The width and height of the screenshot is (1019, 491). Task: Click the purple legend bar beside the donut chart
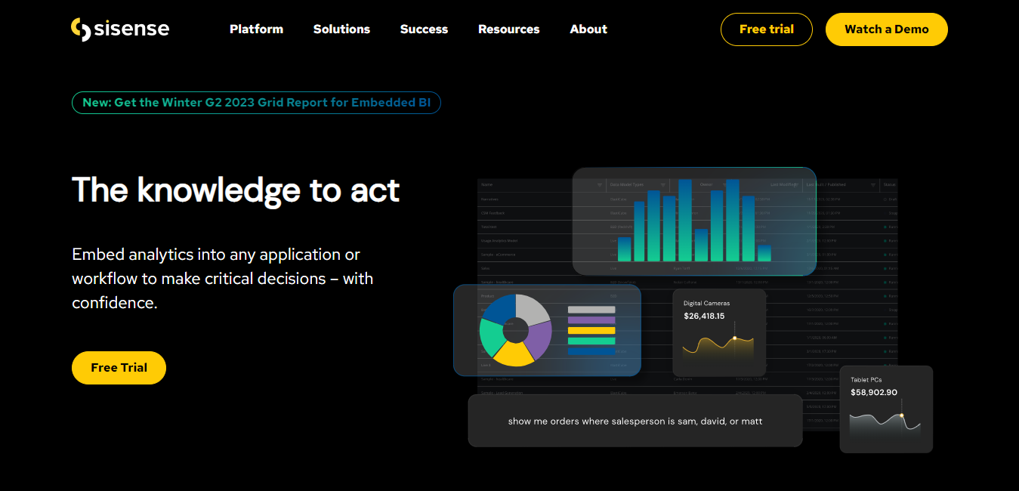click(x=591, y=320)
